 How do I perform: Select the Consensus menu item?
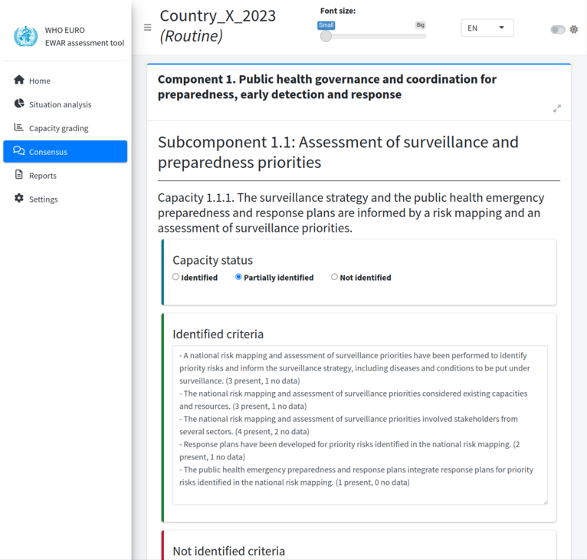point(65,151)
